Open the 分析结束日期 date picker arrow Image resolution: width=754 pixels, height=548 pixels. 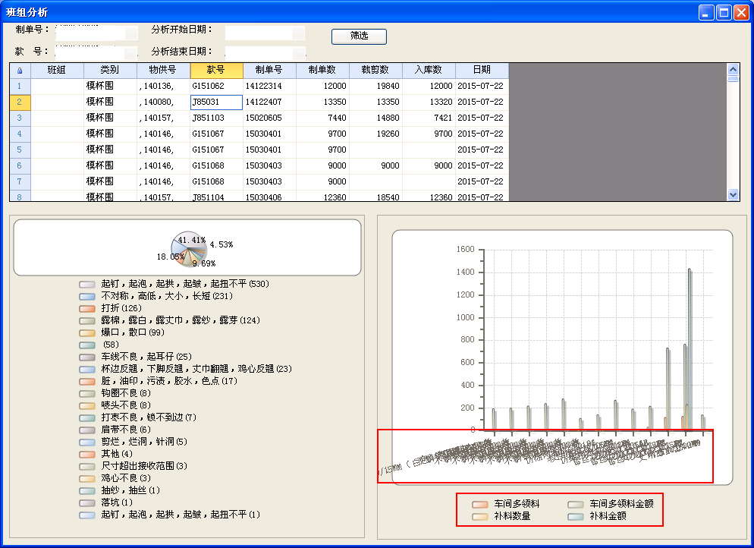pyautogui.click(x=299, y=53)
